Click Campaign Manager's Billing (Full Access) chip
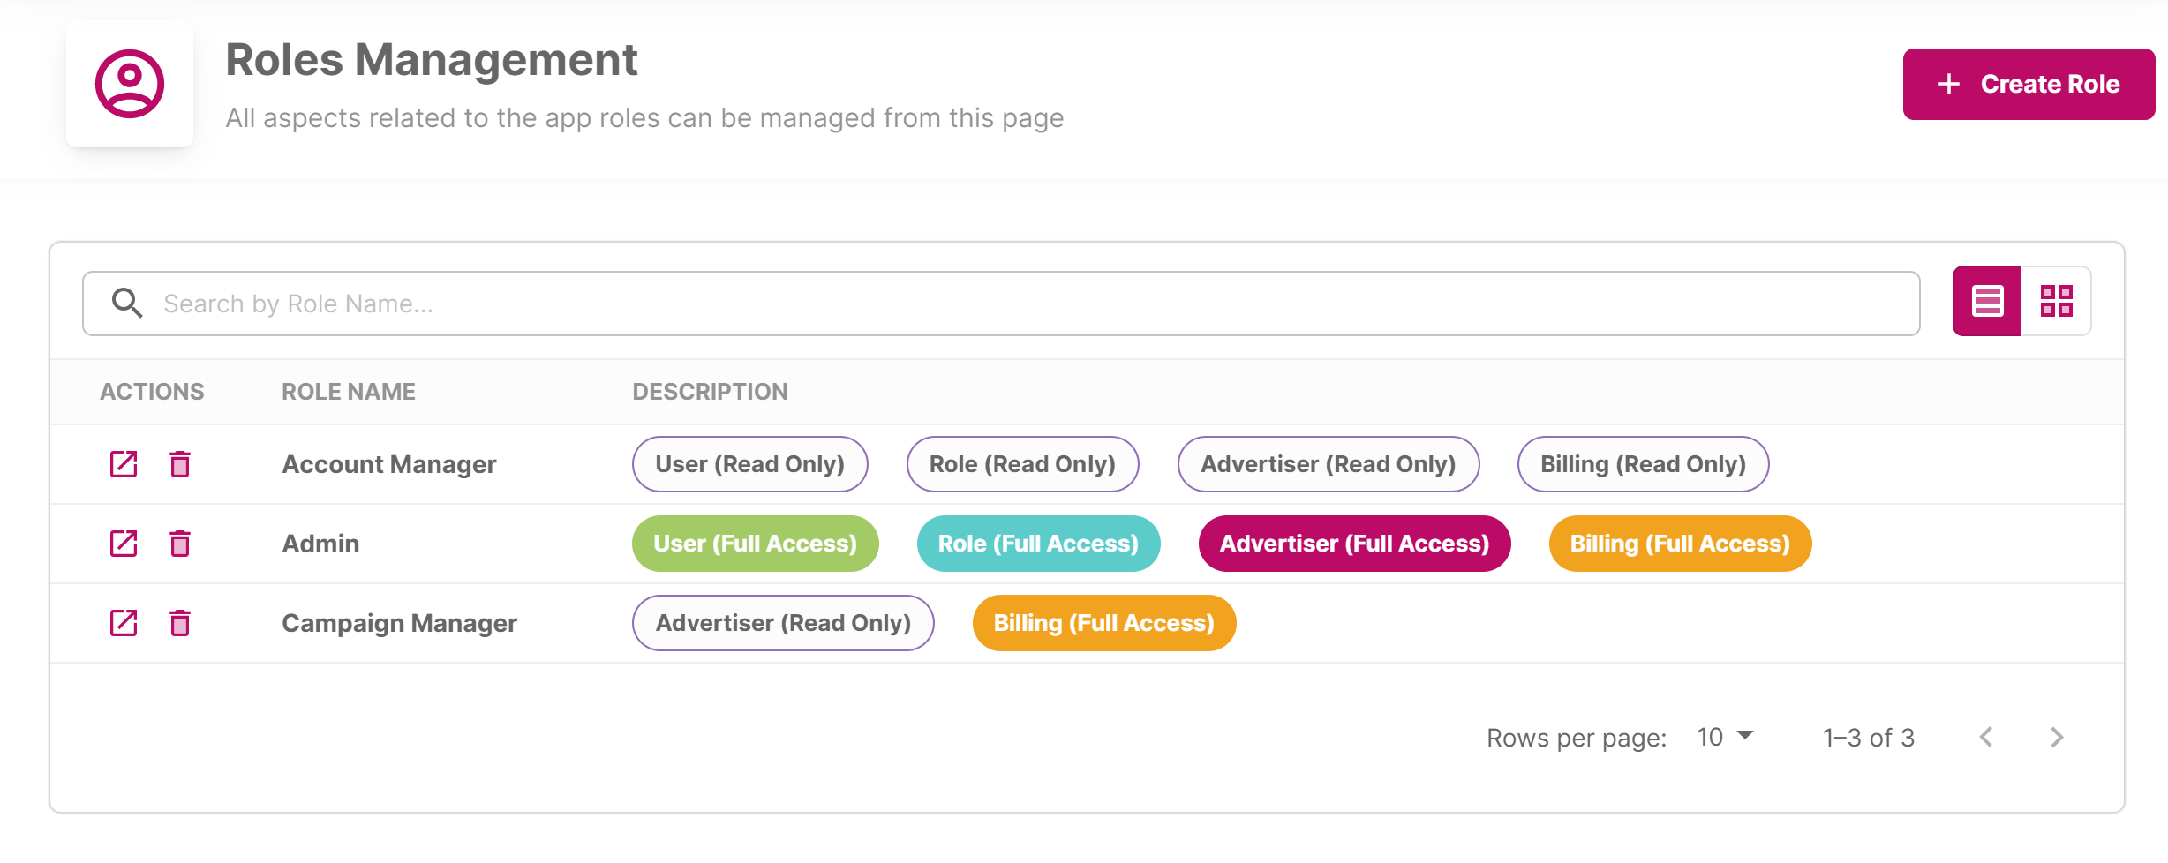Screen dimensions: 2168x863 click(1104, 623)
